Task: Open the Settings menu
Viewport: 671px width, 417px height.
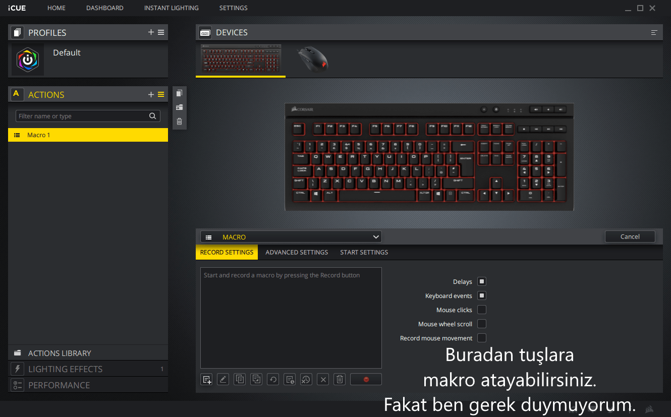Action: [x=234, y=8]
